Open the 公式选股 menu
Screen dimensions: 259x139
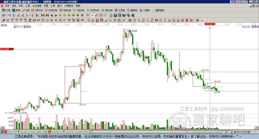coord(37,6)
